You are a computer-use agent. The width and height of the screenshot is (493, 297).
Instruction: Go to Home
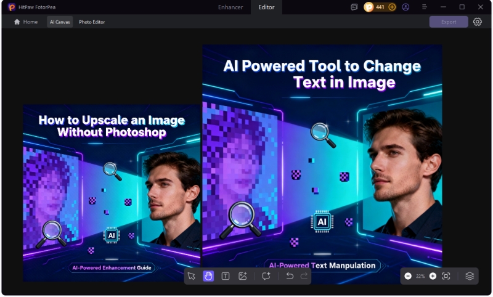pyautogui.click(x=26, y=22)
